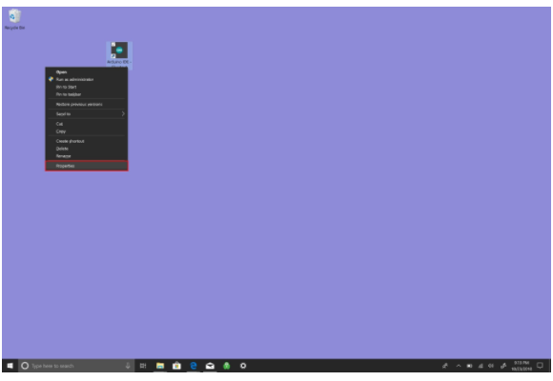Choose Pin to Start menu entry
Viewport: 553px width, 381px height.
coord(87,87)
